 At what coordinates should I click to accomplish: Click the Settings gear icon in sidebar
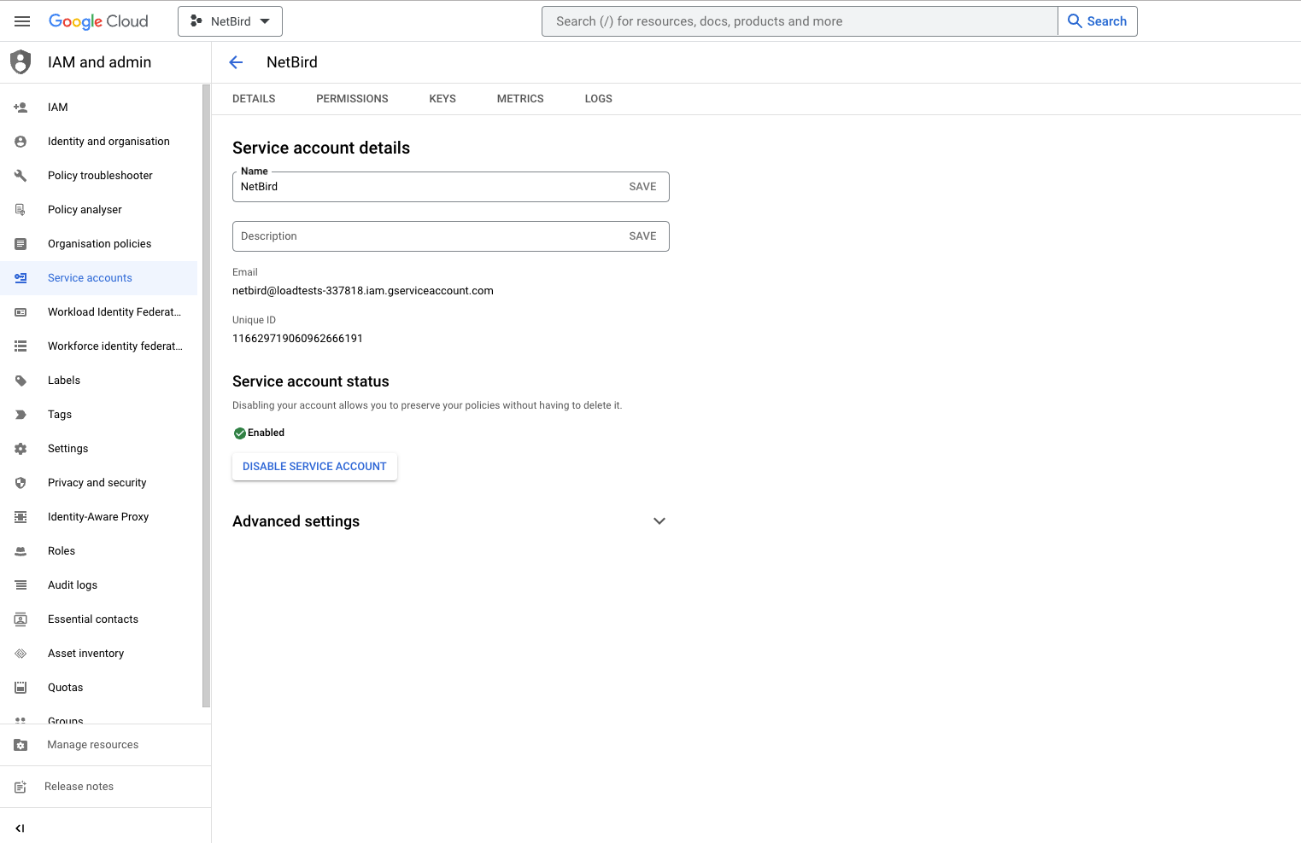21,449
